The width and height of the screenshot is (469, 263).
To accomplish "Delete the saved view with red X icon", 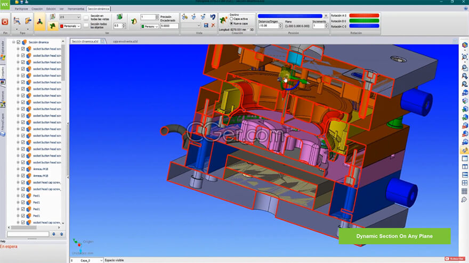I will tap(213, 26).
